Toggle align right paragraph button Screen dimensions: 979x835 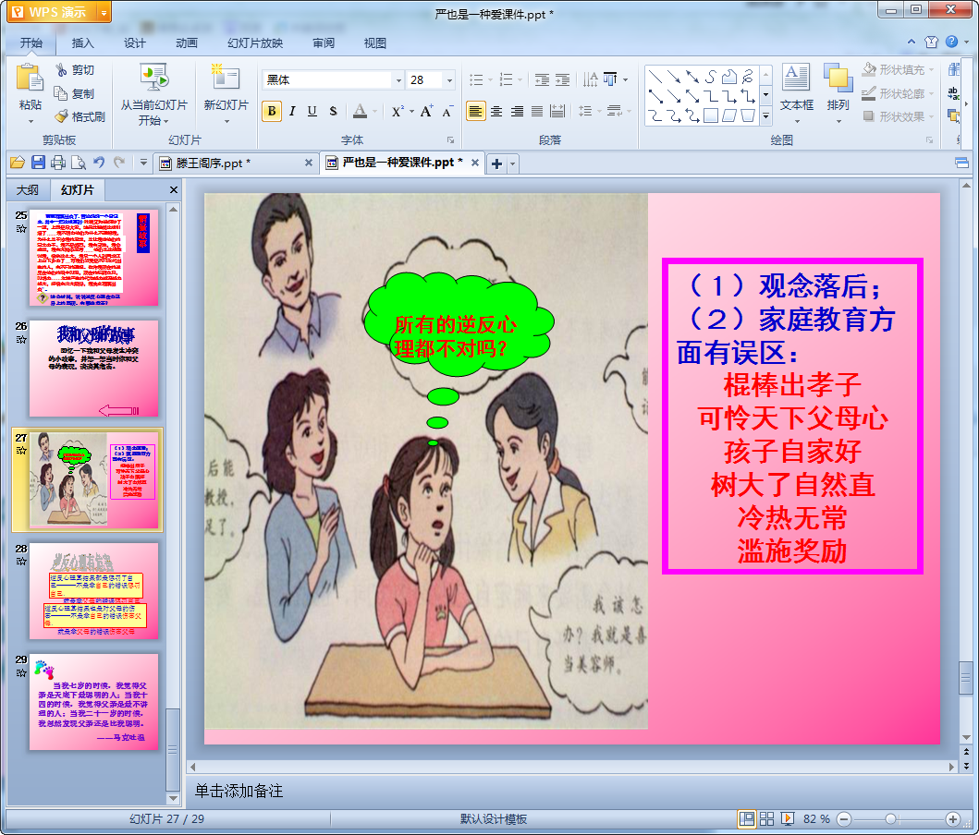click(517, 112)
